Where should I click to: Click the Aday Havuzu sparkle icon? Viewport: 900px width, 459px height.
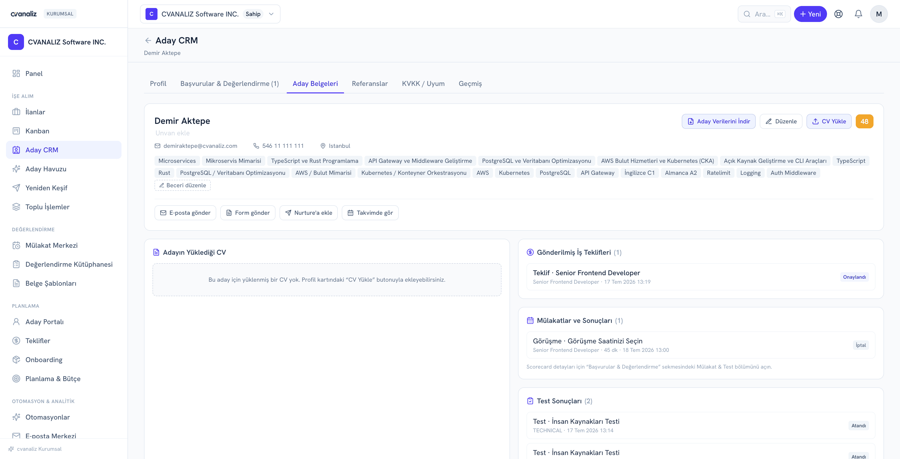(x=16, y=169)
